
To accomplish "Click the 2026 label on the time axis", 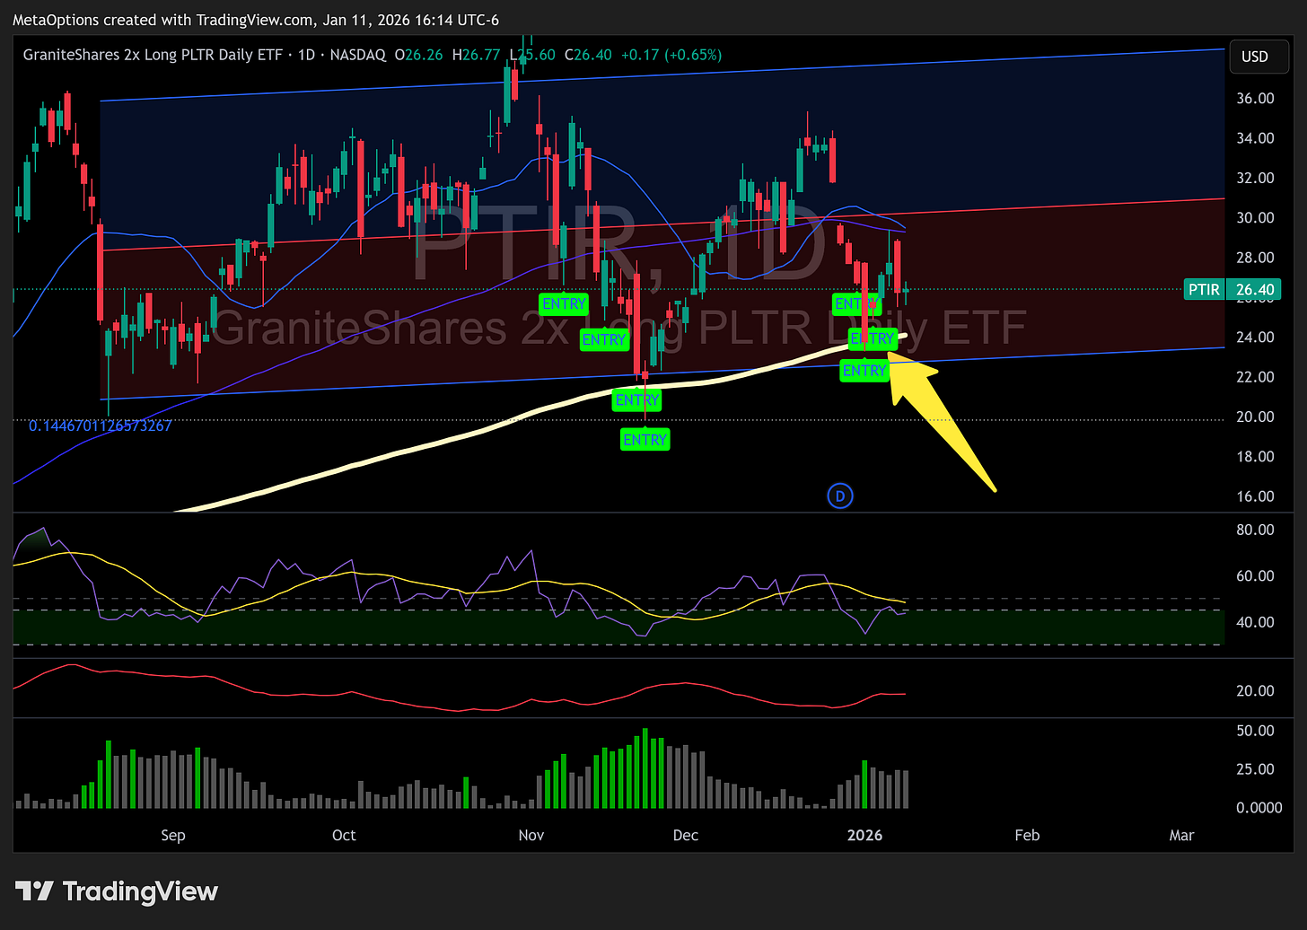I will (864, 835).
